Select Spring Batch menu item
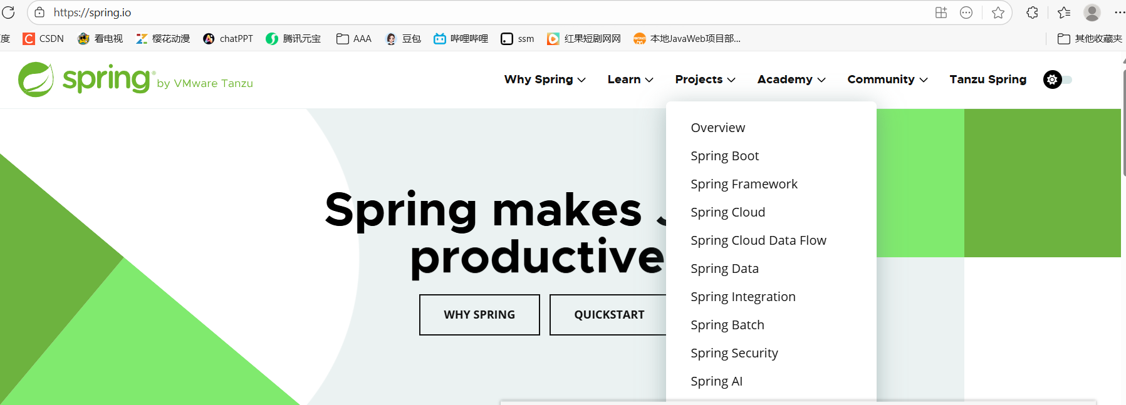Screen dimensions: 1126x405 point(727,325)
